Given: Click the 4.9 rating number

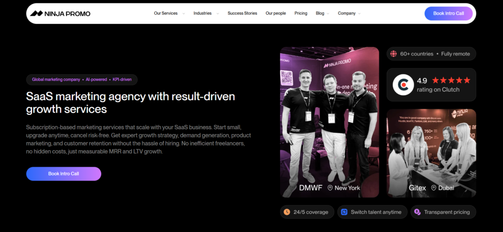Looking at the screenshot, I should click(x=422, y=80).
